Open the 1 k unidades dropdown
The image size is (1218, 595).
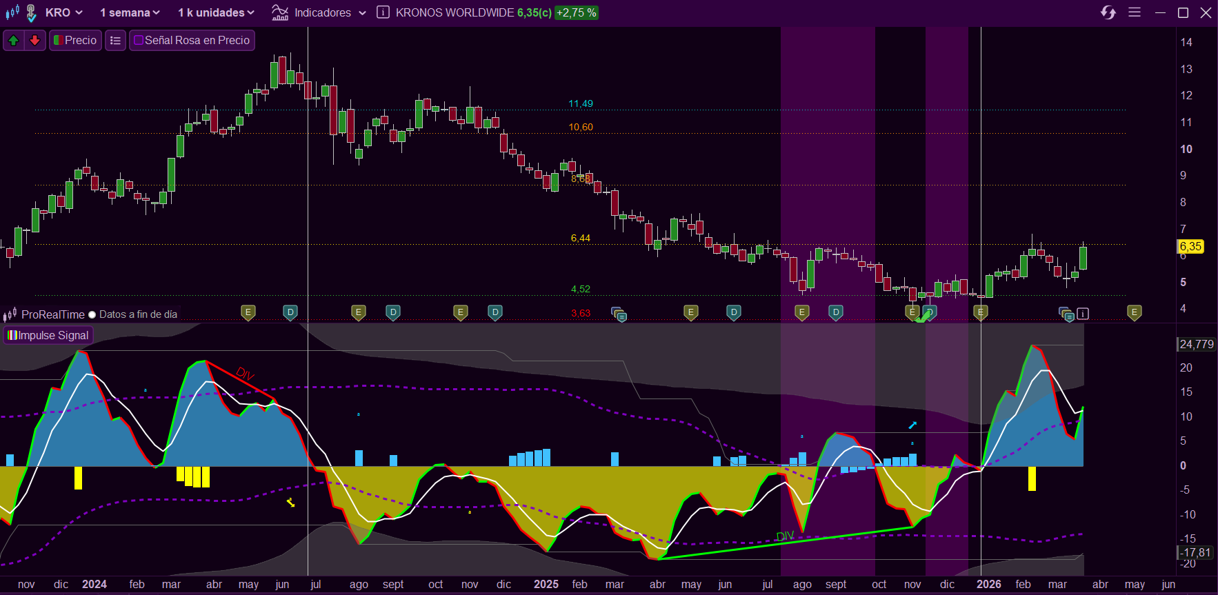pos(216,12)
